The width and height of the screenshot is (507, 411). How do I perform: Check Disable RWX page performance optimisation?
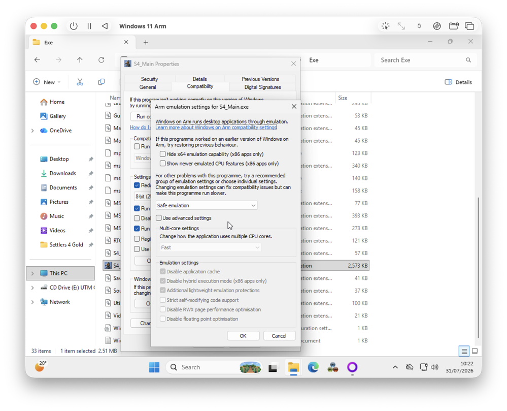[162, 309]
